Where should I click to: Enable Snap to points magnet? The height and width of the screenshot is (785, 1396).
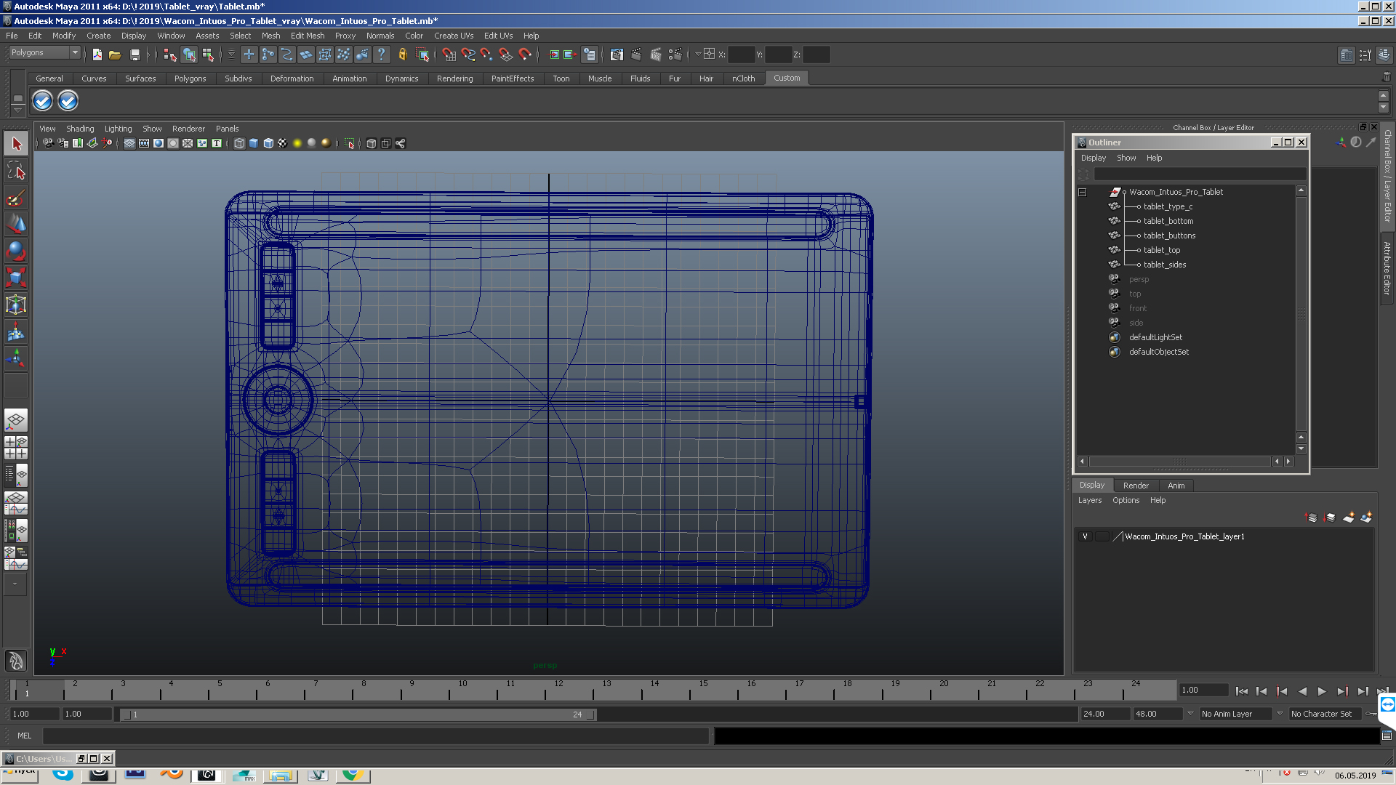click(486, 55)
